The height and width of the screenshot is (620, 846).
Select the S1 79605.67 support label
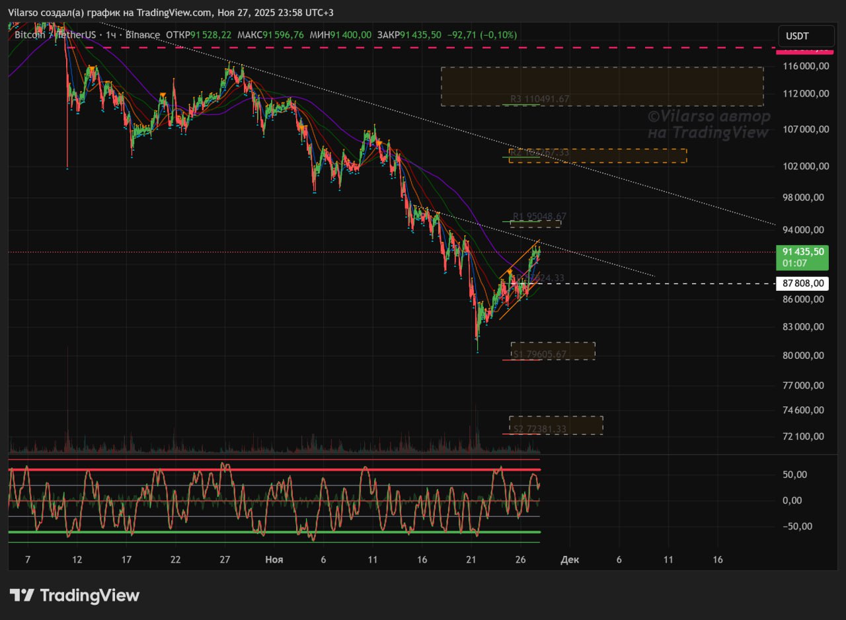point(539,354)
